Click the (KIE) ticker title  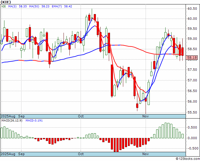click(x=6, y=2)
